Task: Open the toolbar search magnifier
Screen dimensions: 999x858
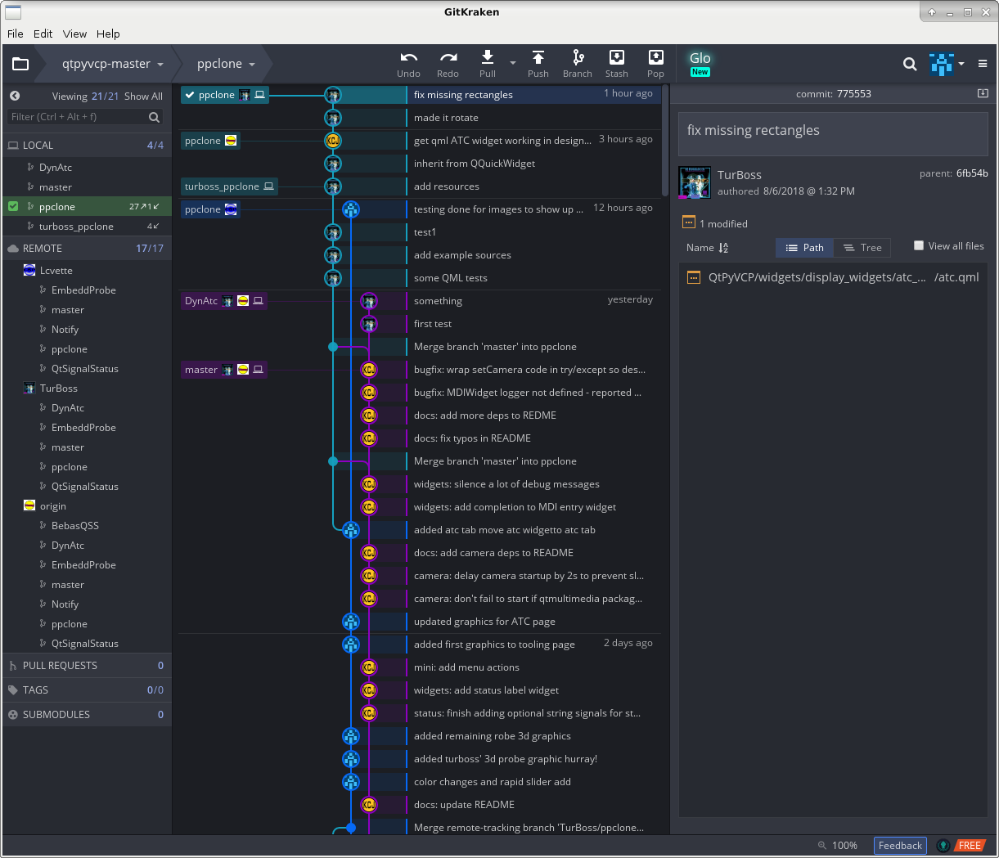Action: pos(910,64)
